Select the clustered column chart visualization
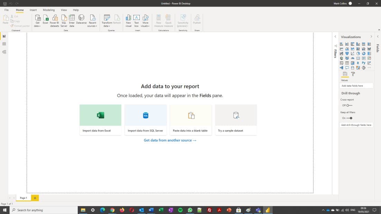381x214 pixels. click(358, 44)
